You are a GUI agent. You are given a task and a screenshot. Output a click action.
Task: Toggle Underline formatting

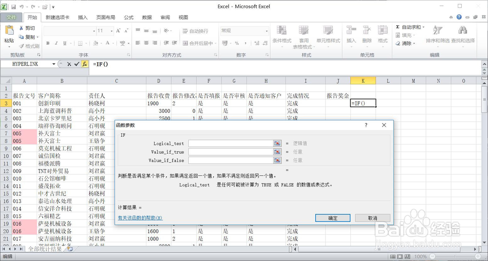click(65, 43)
